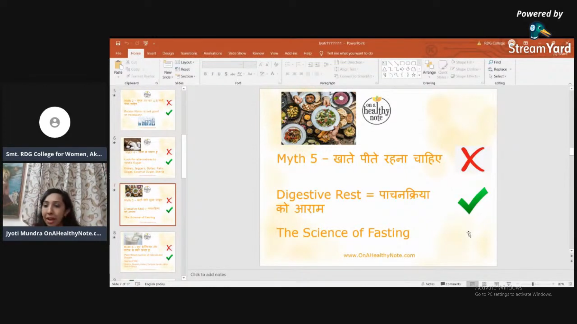
Task: Adjust the zoom slider in status bar
Action: pos(533,284)
